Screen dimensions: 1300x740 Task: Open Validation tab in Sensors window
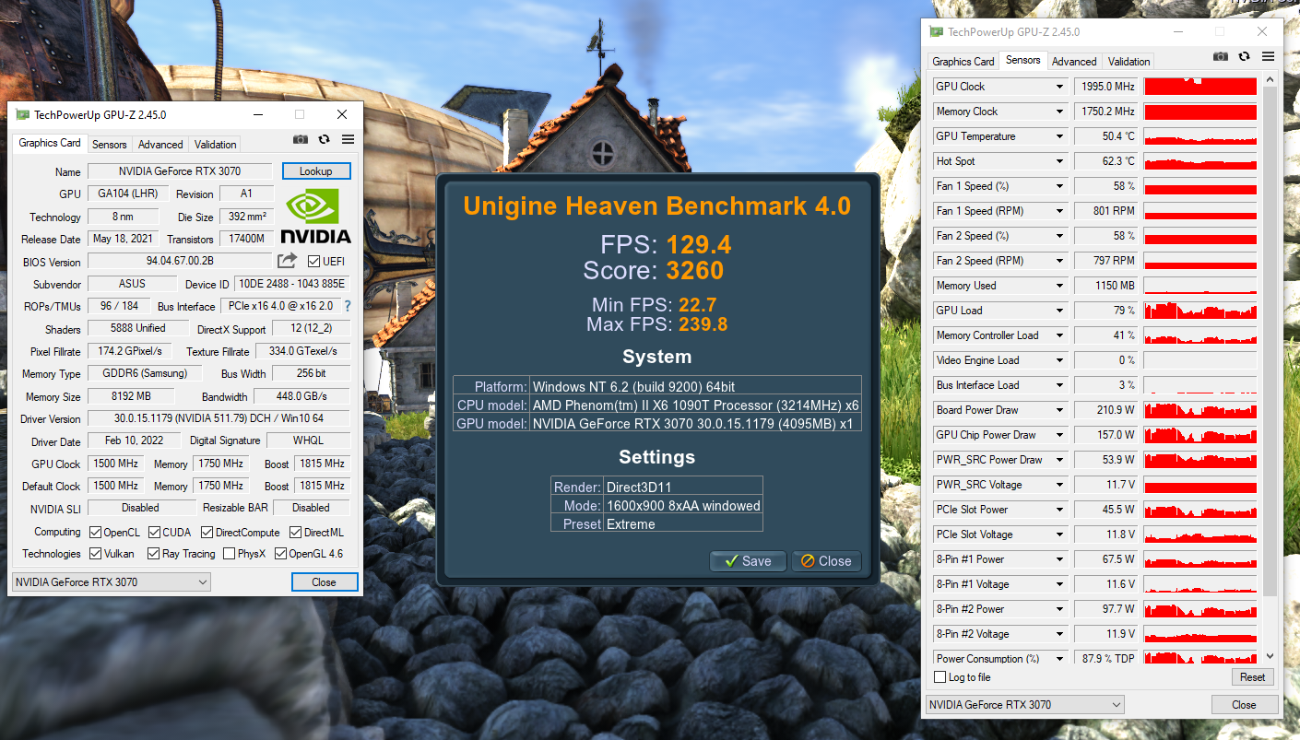pyautogui.click(x=1129, y=62)
